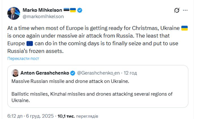
Task: Click the 10,1 тис. переглядів views count
Action: pyautogui.click(x=78, y=116)
